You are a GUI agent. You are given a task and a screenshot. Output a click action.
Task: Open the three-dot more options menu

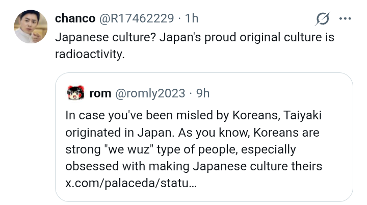(345, 18)
